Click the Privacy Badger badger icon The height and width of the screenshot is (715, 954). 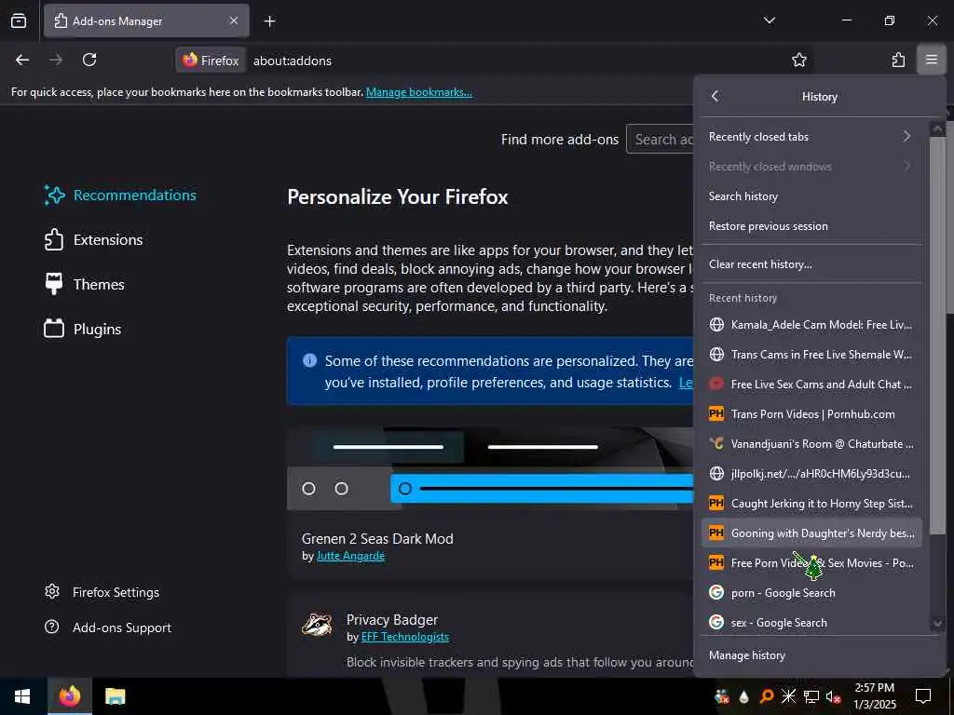(317, 624)
